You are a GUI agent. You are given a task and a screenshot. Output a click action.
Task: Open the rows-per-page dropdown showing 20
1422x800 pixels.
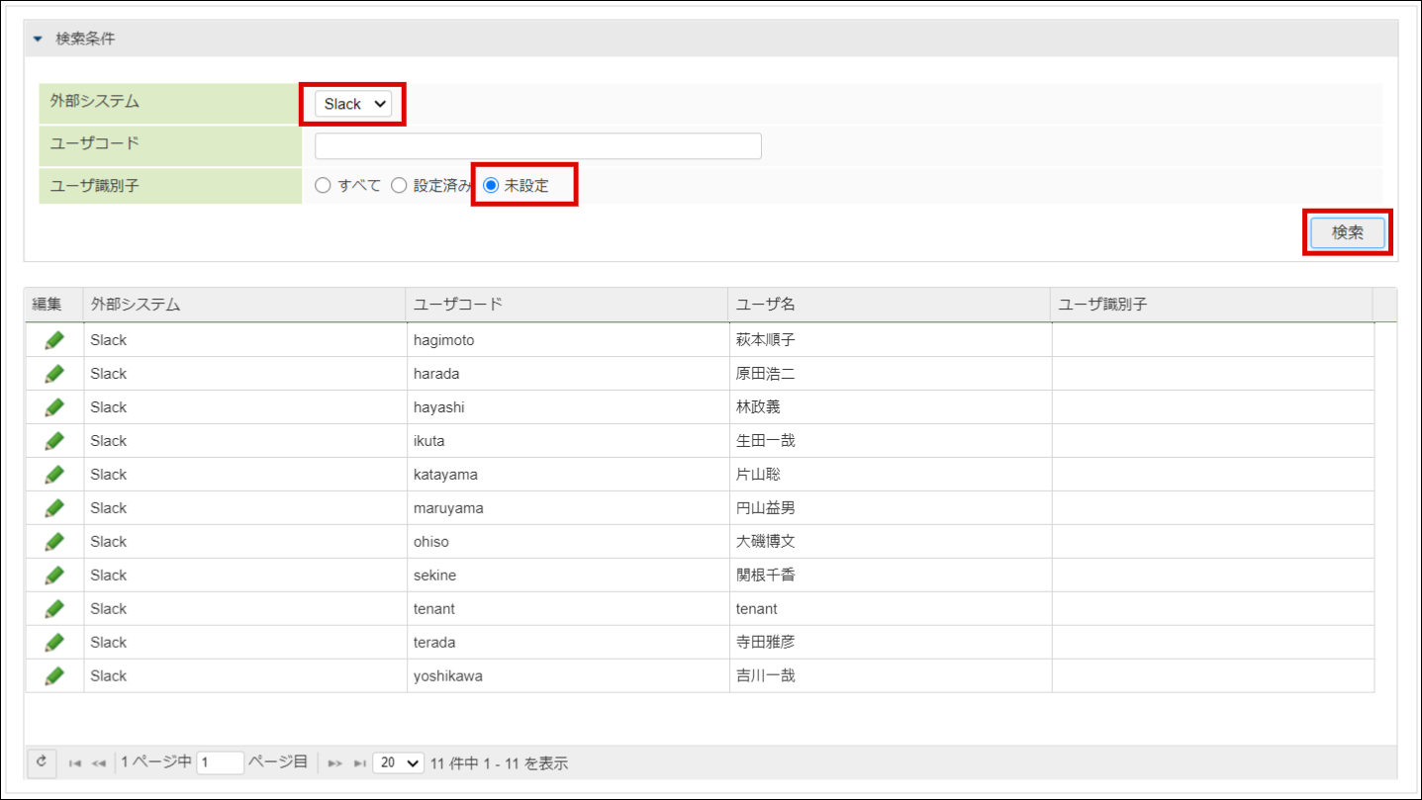(398, 762)
